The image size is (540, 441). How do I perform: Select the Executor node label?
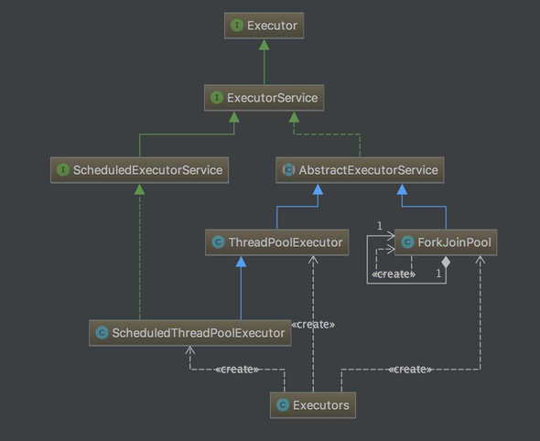[272, 26]
